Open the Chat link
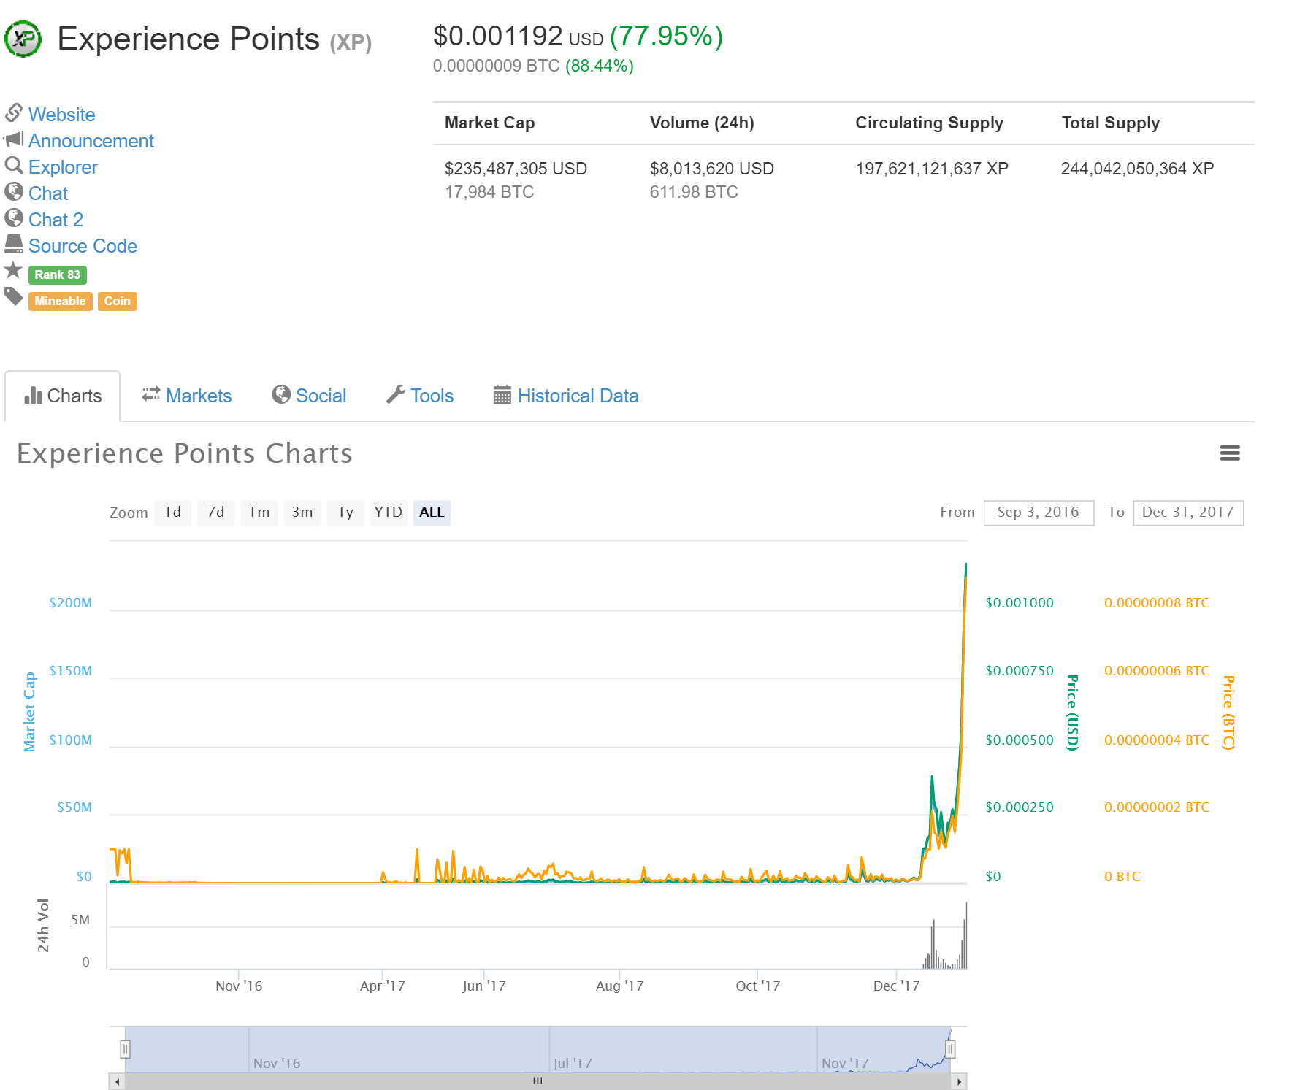The height and width of the screenshot is (1090, 1289). (x=48, y=193)
